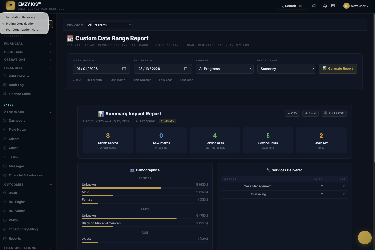Click the Dashboard grid icon
The width and height of the screenshot is (375, 250).
tap(5, 120)
